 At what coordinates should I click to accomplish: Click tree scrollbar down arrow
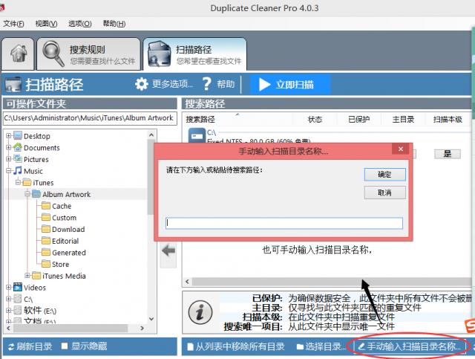click(151, 319)
